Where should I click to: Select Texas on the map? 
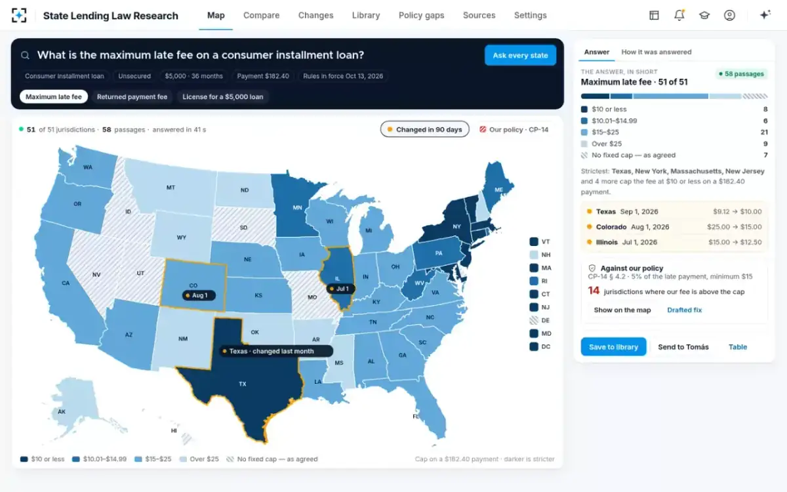pyautogui.click(x=243, y=384)
